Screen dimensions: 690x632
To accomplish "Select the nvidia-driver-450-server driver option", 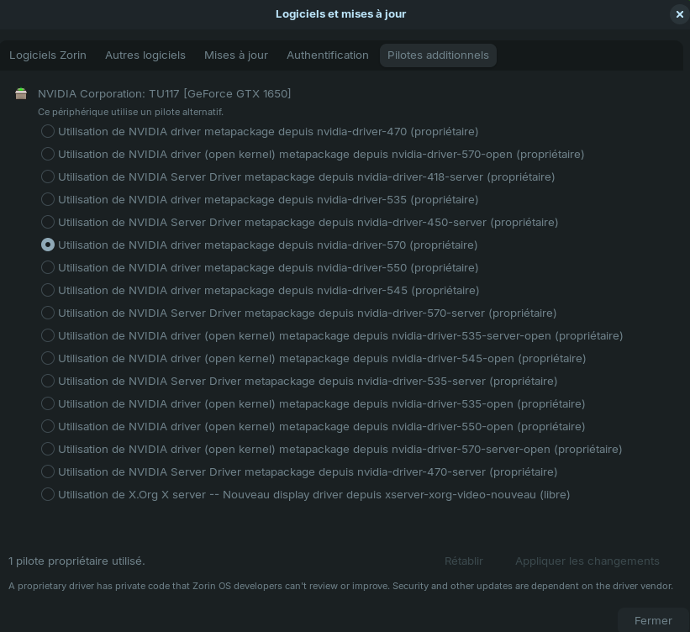I will [48, 222].
